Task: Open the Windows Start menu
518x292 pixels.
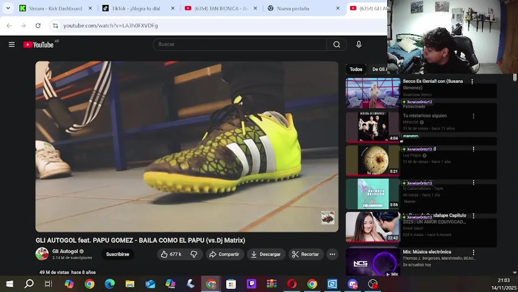Action: click(9, 284)
